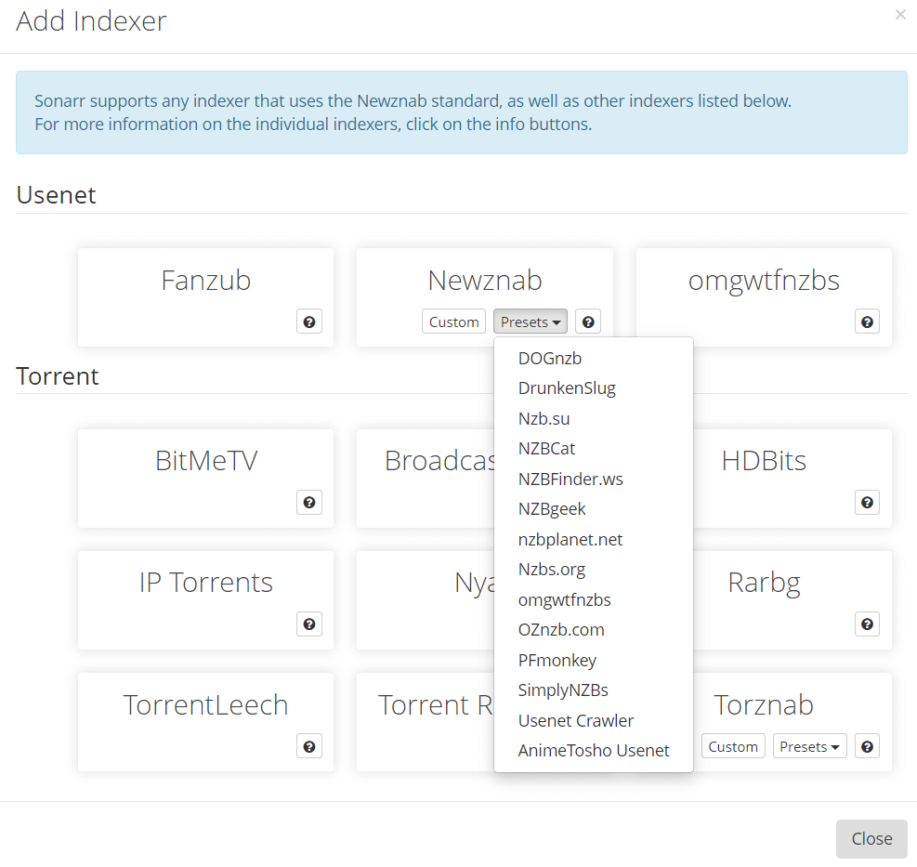
Task: Select the BitMeTV indexer card
Action: coord(206,479)
